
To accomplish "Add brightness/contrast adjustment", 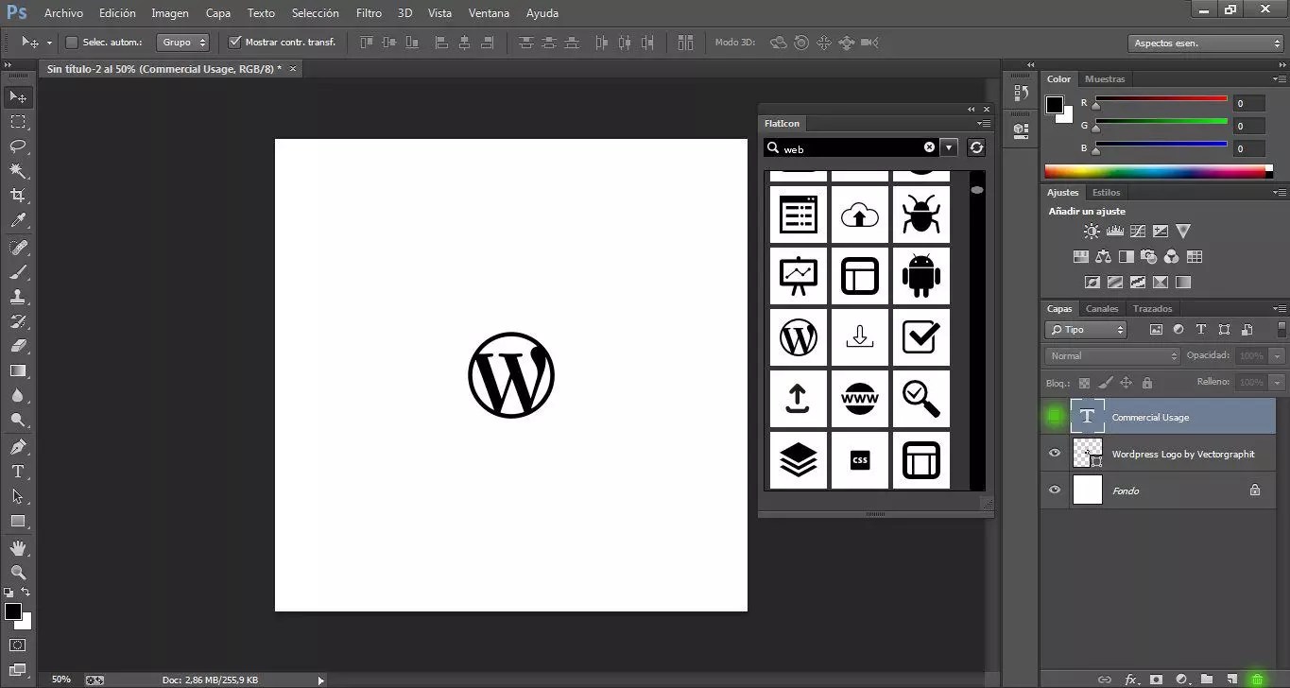I will point(1092,231).
